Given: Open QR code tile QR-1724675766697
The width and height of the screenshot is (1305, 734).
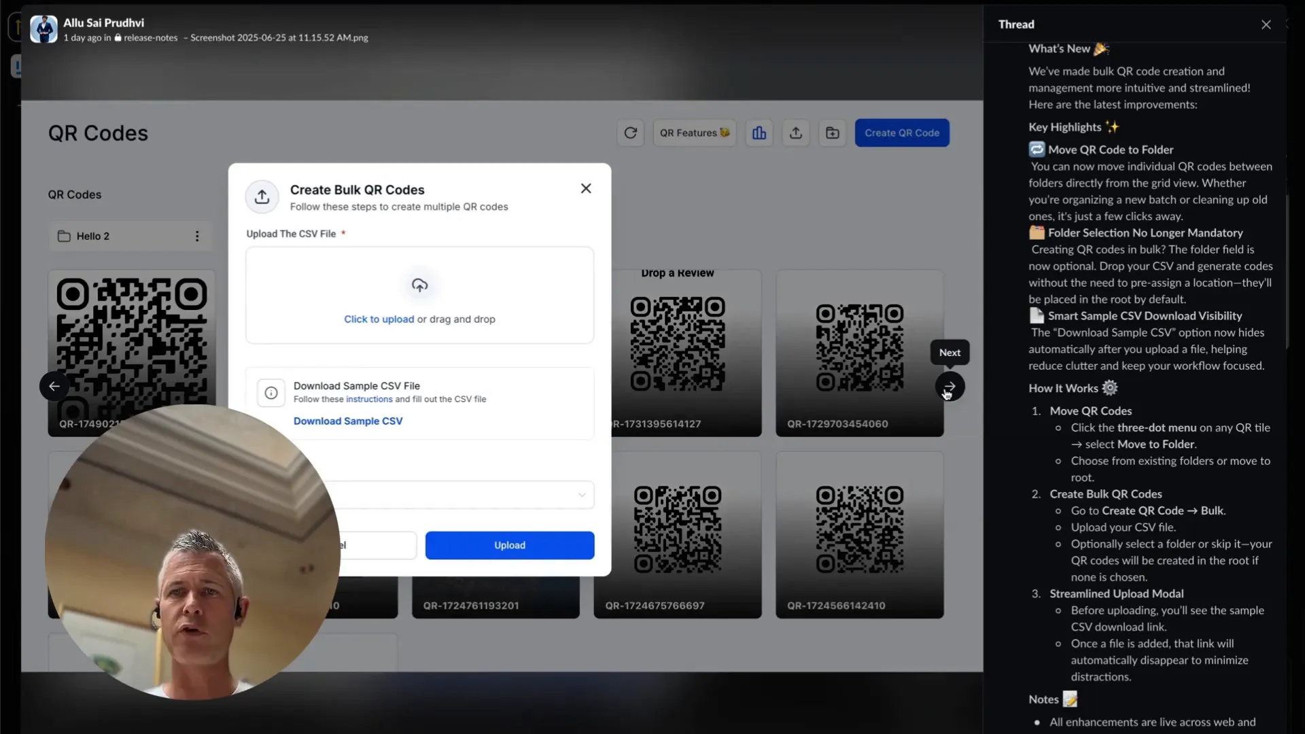Looking at the screenshot, I should (x=677, y=536).
